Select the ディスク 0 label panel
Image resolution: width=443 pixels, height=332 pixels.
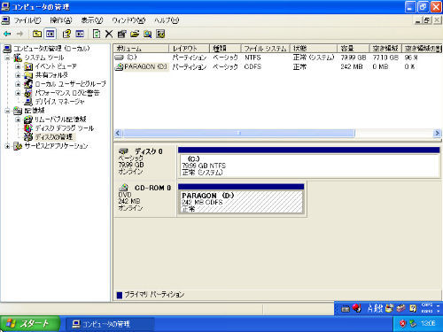click(145, 162)
